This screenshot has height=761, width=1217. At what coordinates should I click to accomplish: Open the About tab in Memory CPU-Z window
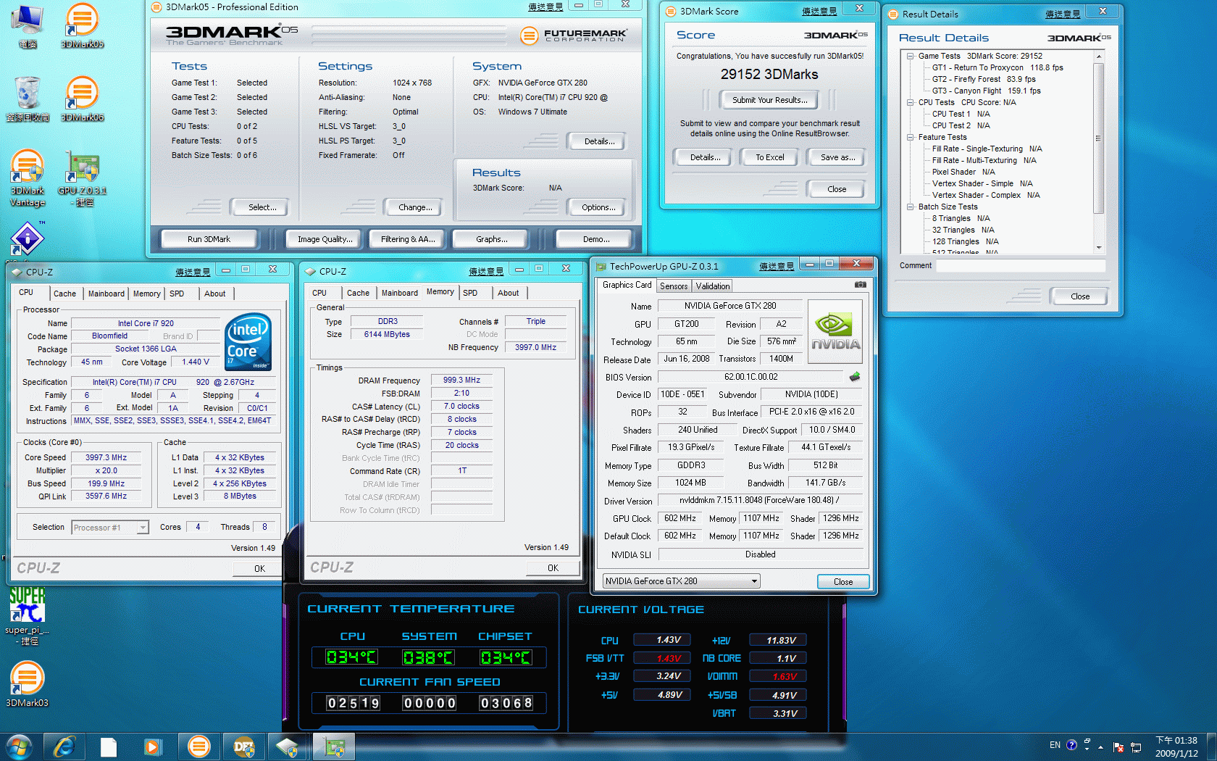tap(508, 293)
